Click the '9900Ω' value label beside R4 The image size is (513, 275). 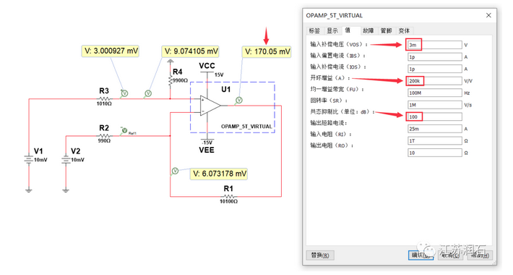[180, 80]
